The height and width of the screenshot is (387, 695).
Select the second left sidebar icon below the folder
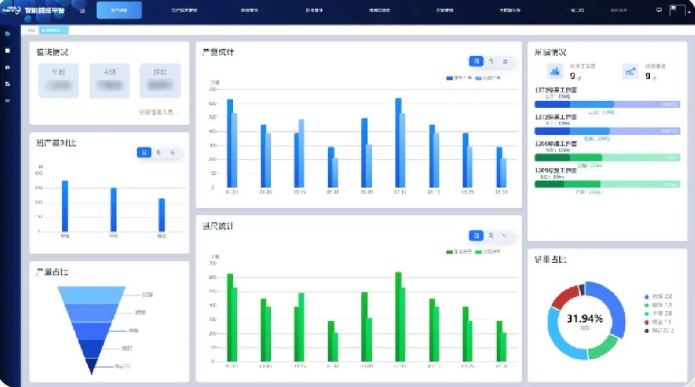[8, 51]
